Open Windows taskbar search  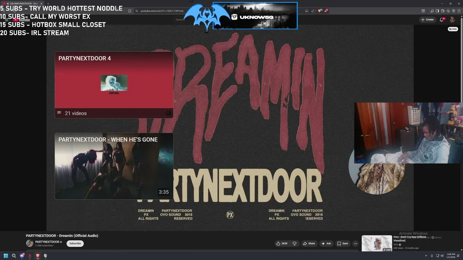pos(14,256)
